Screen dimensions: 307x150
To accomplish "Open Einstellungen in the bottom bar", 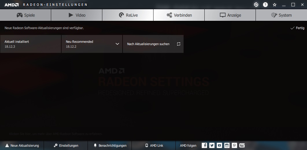I will click(x=66, y=145).
